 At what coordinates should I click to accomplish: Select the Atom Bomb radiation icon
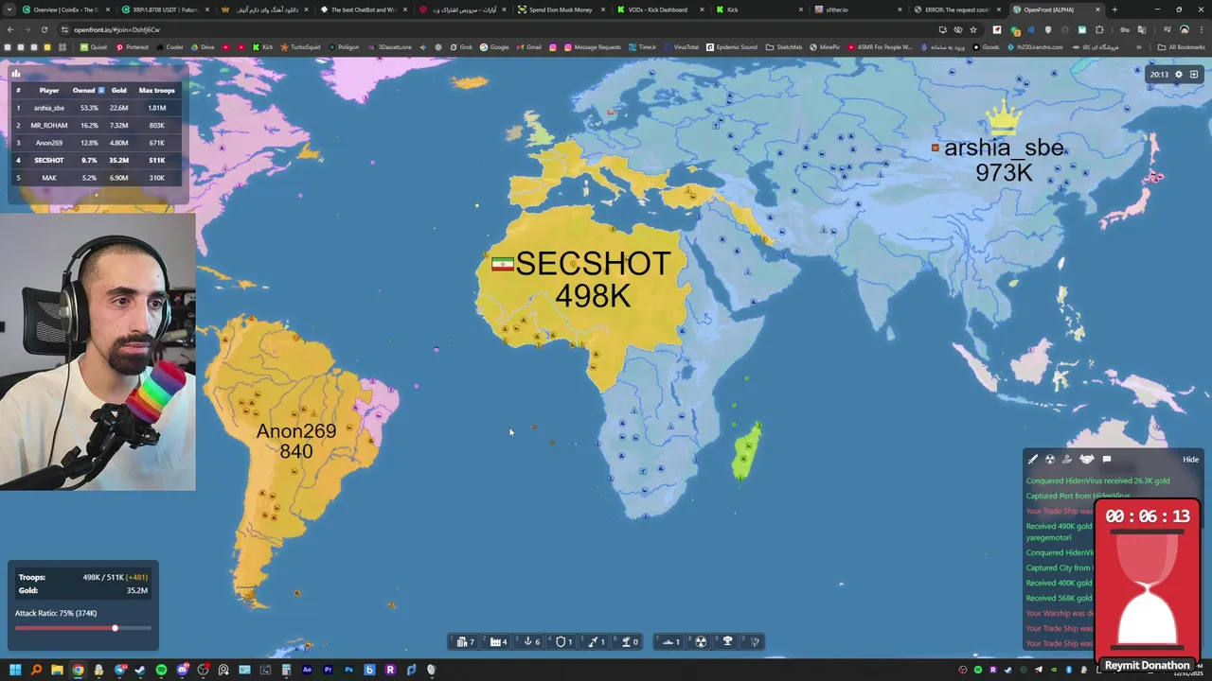(x=701, y=641)
